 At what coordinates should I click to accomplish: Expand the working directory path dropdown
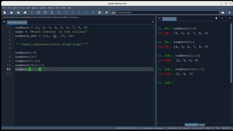(218, 12)
